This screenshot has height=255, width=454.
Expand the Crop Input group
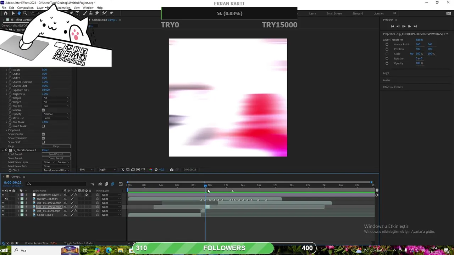click(6, 130)
